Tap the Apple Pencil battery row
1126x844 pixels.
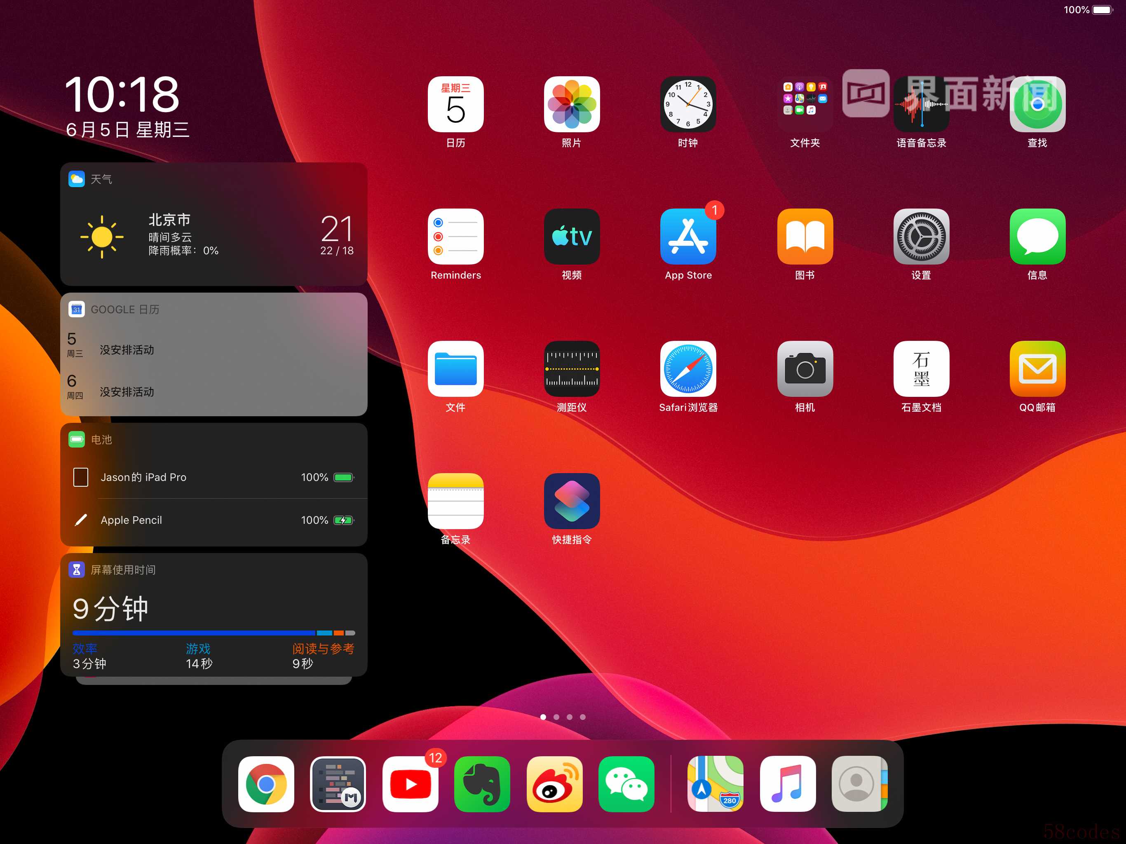[x=214, y=520]
